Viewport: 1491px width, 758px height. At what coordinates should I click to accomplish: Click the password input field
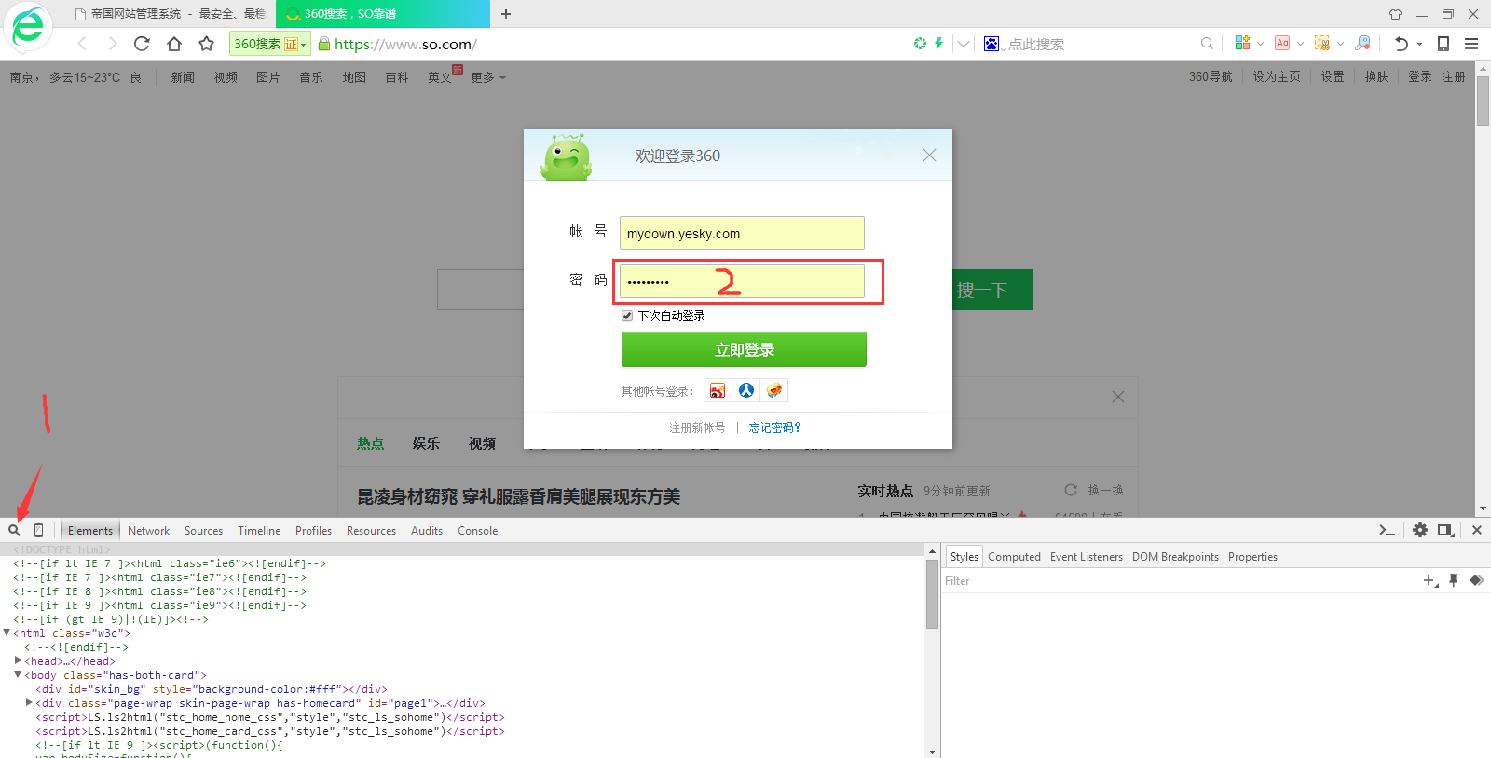click(742, 281)
